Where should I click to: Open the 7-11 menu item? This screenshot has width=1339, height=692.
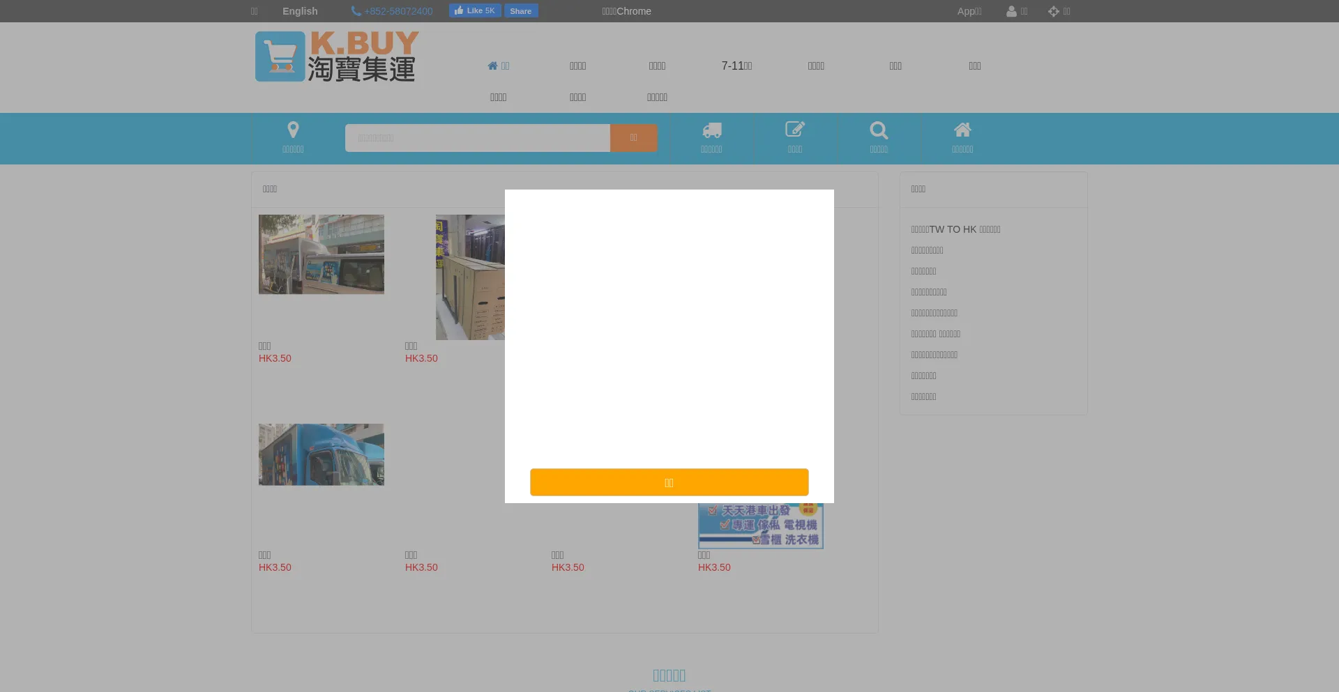(x=736, y=66)
